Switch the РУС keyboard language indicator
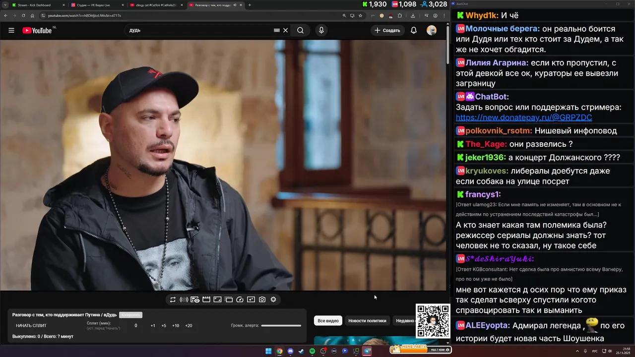The width and height of the screenshot is (635, 357). (x=595, y=351)
